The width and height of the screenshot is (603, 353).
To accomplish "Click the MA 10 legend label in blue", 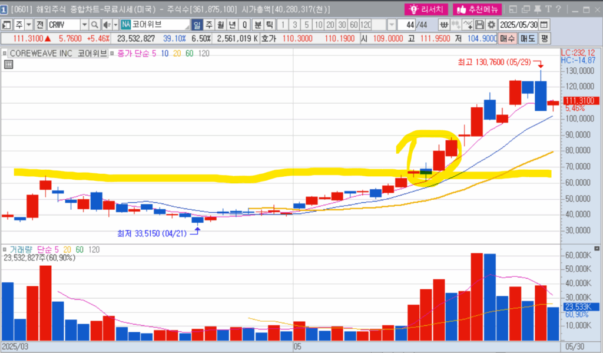I will [x=165, y=54].
